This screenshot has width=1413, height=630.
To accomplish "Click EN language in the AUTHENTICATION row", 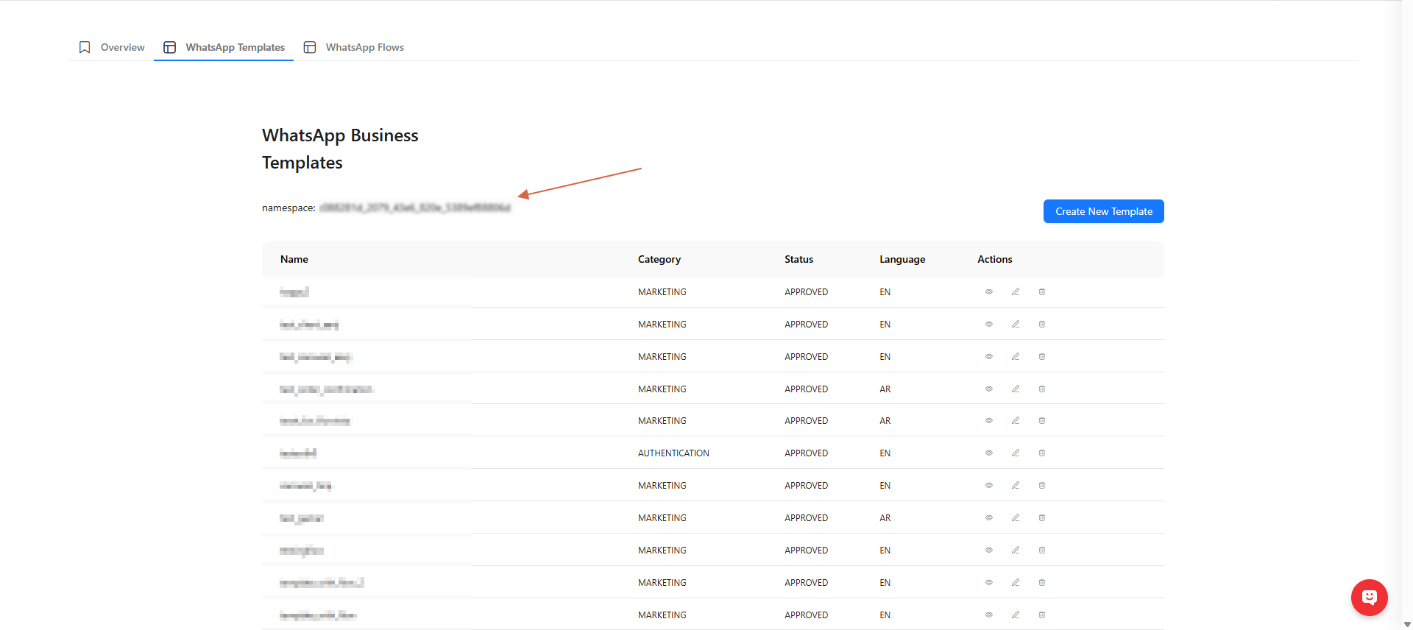I will (885, 453).
